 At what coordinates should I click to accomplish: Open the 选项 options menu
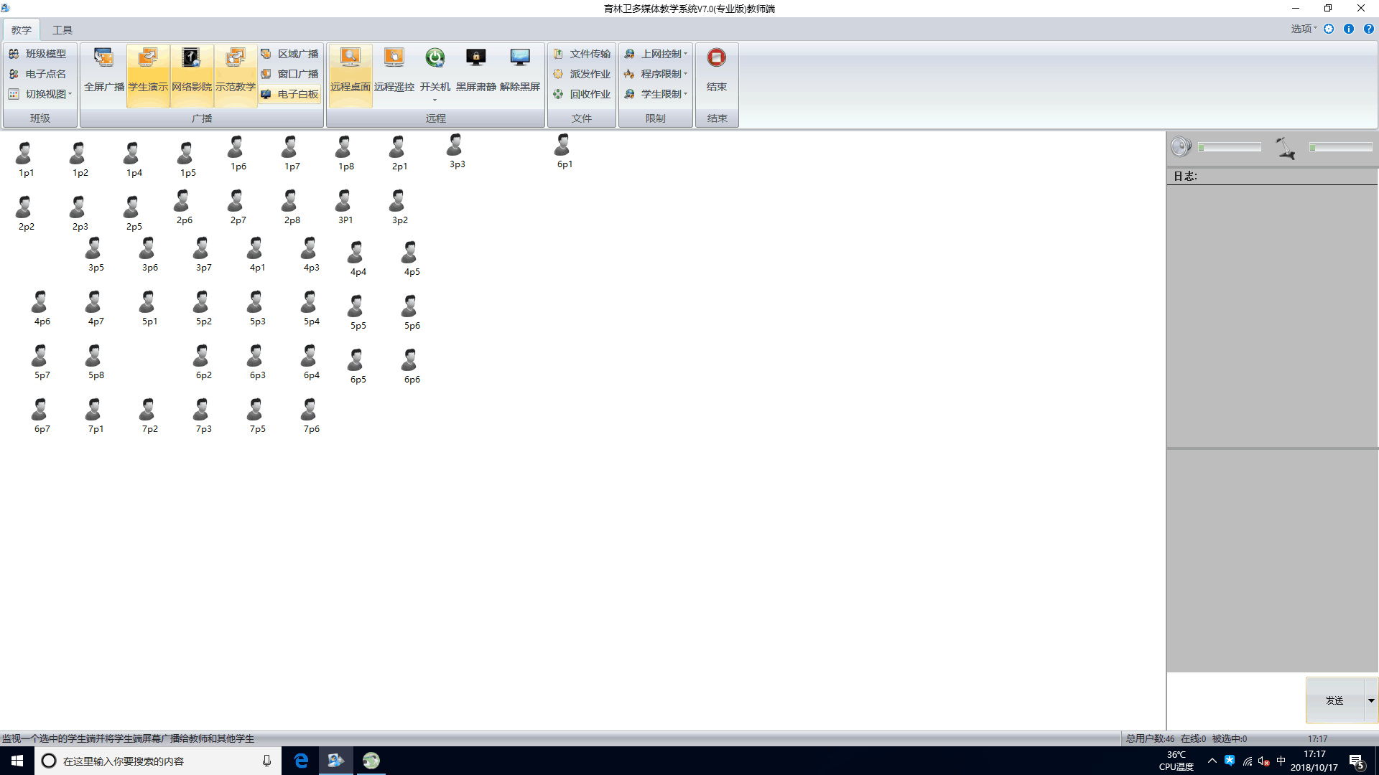(x=1304, y=29)
